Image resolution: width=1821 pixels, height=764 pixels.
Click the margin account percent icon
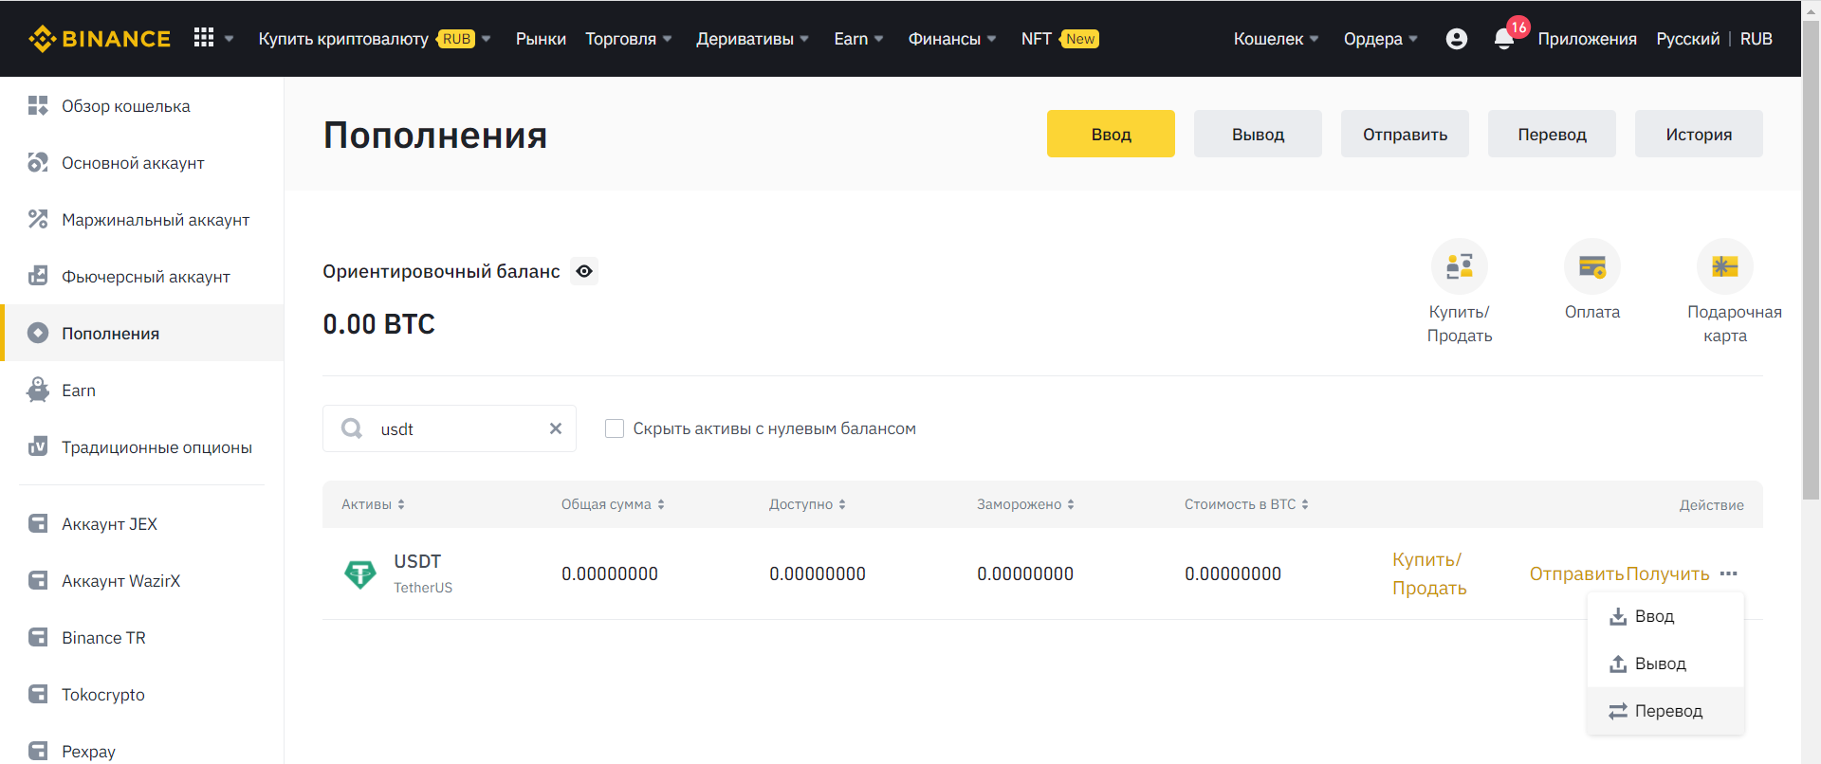[x=38, y=220]
